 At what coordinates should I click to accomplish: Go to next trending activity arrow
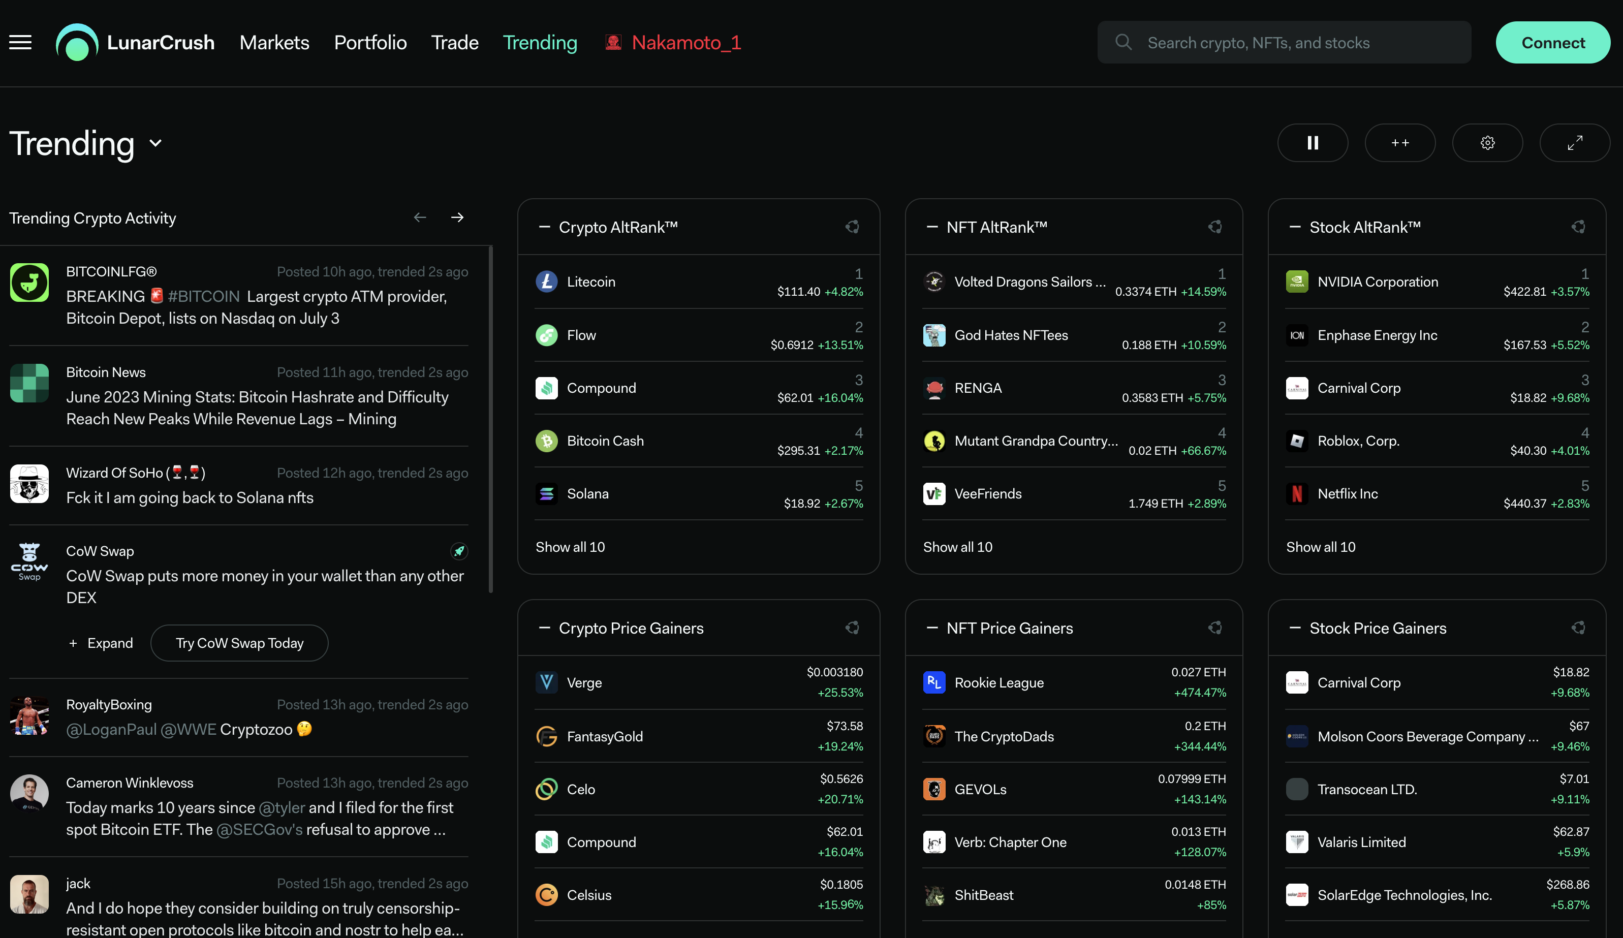tap(457, 218)
